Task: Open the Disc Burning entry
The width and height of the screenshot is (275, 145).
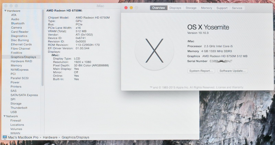Action: [20, 40]
